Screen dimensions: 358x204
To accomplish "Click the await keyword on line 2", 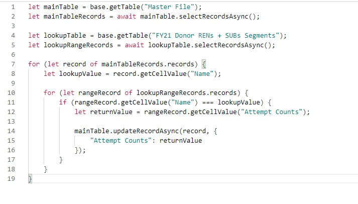I will (x=127, y=17).
